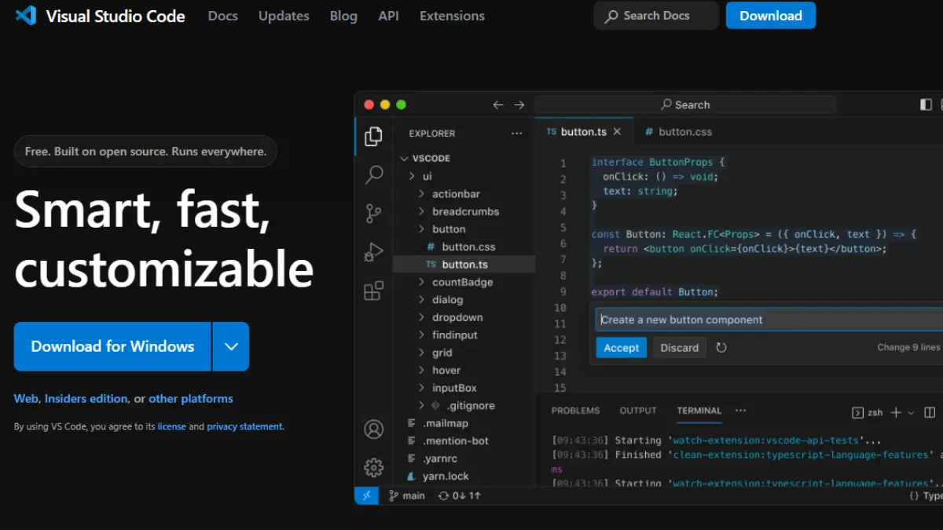Open the dropdown arrow beside Download for Windows

pyautogui.click(x=231, y=346)
